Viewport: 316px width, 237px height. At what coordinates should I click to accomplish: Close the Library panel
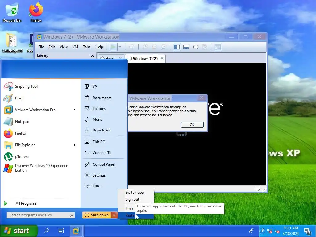click(92, 56)
